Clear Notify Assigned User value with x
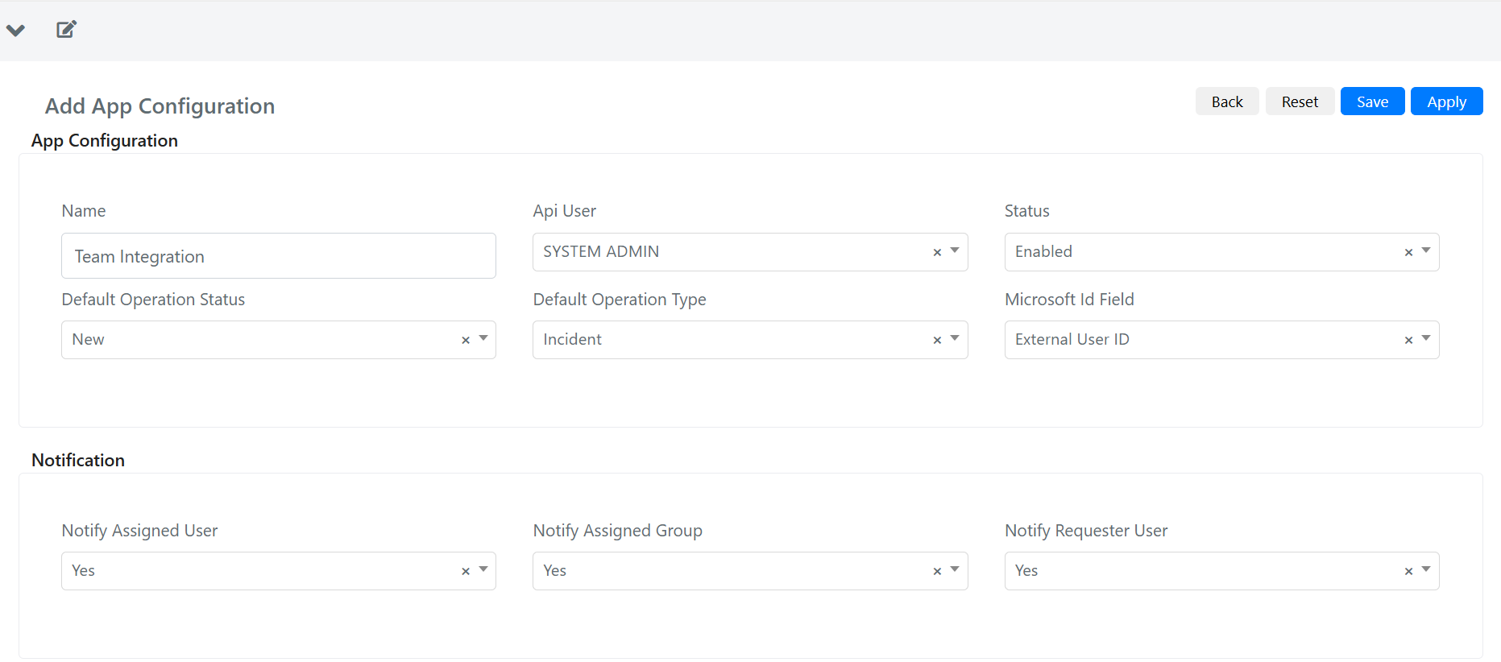Viewport: 1501px width, 662px height. point(466,571)
